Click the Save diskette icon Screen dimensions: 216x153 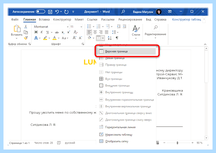tap(50, 12)
